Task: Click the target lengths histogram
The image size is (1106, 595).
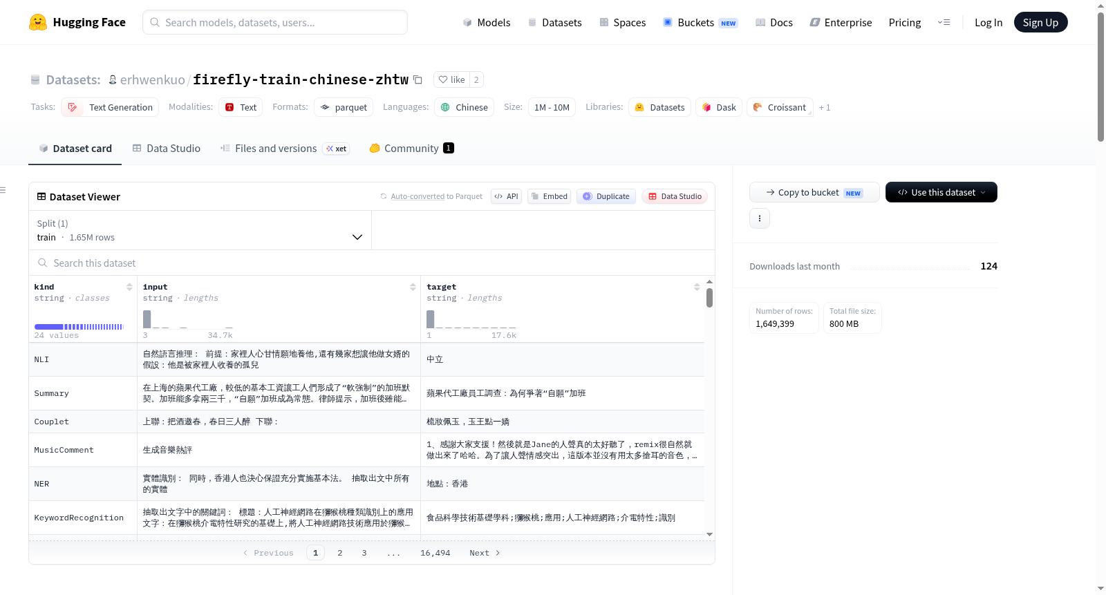Action: (x=471, y=319)
